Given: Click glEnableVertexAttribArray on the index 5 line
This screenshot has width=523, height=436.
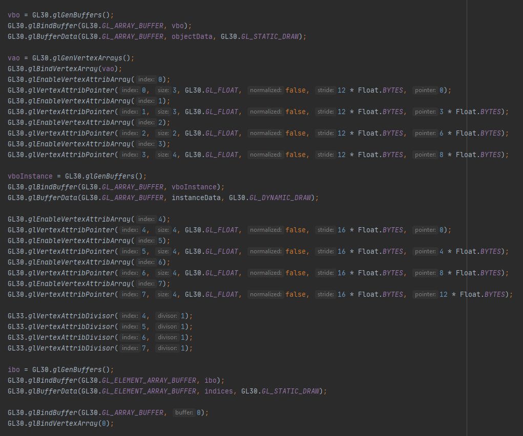Looking at the screenshot, I should [79, 241].
